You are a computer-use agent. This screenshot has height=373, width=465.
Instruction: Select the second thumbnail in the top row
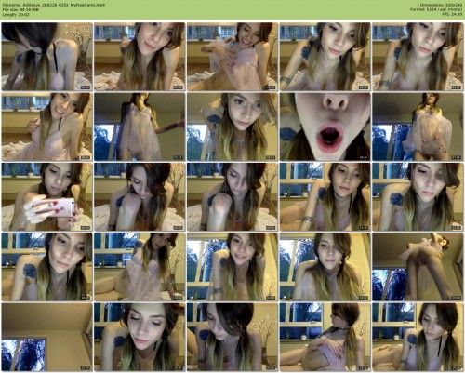click(x=139, y=57)
